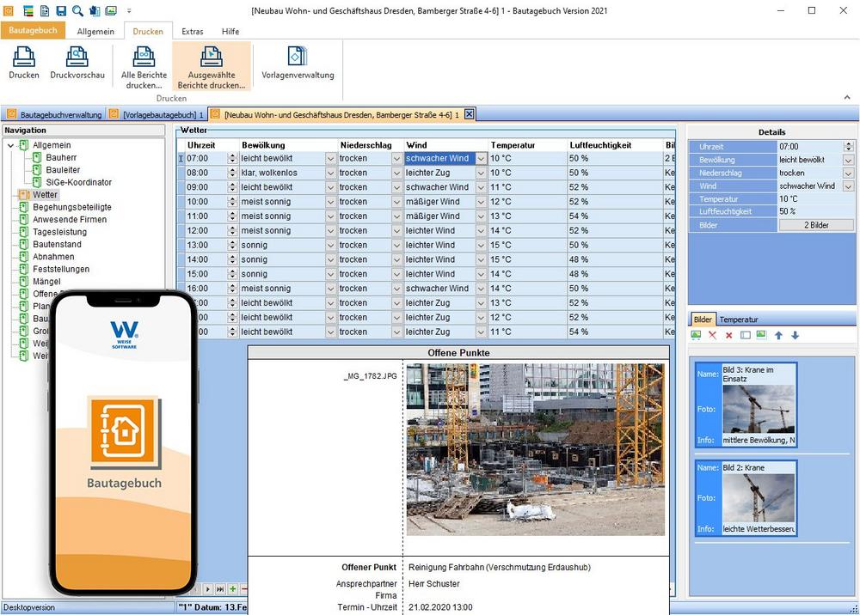Image resolution: width=860 pixels, height=615 pixels.
Task: Open Vorlagenverwaltung in the ribbon
Action: tap(298, 58)
